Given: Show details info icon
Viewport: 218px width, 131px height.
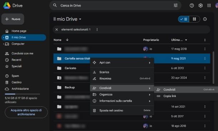Looking at the screenshot, I should pos(205,19).
